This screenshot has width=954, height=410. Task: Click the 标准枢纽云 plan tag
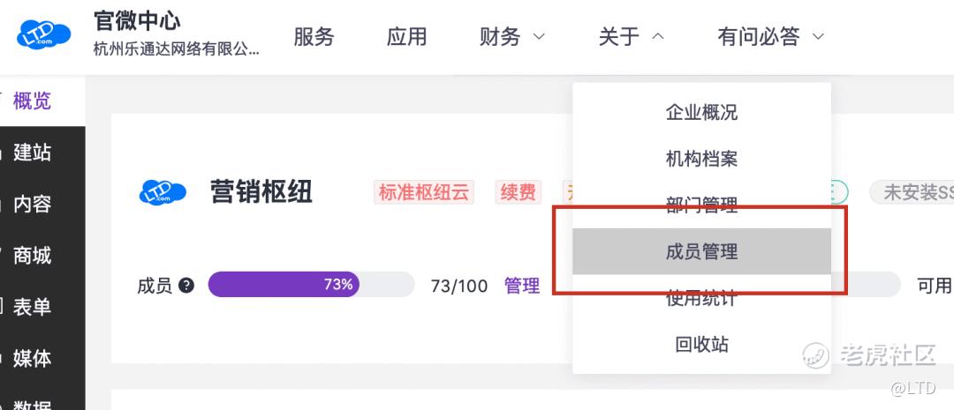point(424,192)
